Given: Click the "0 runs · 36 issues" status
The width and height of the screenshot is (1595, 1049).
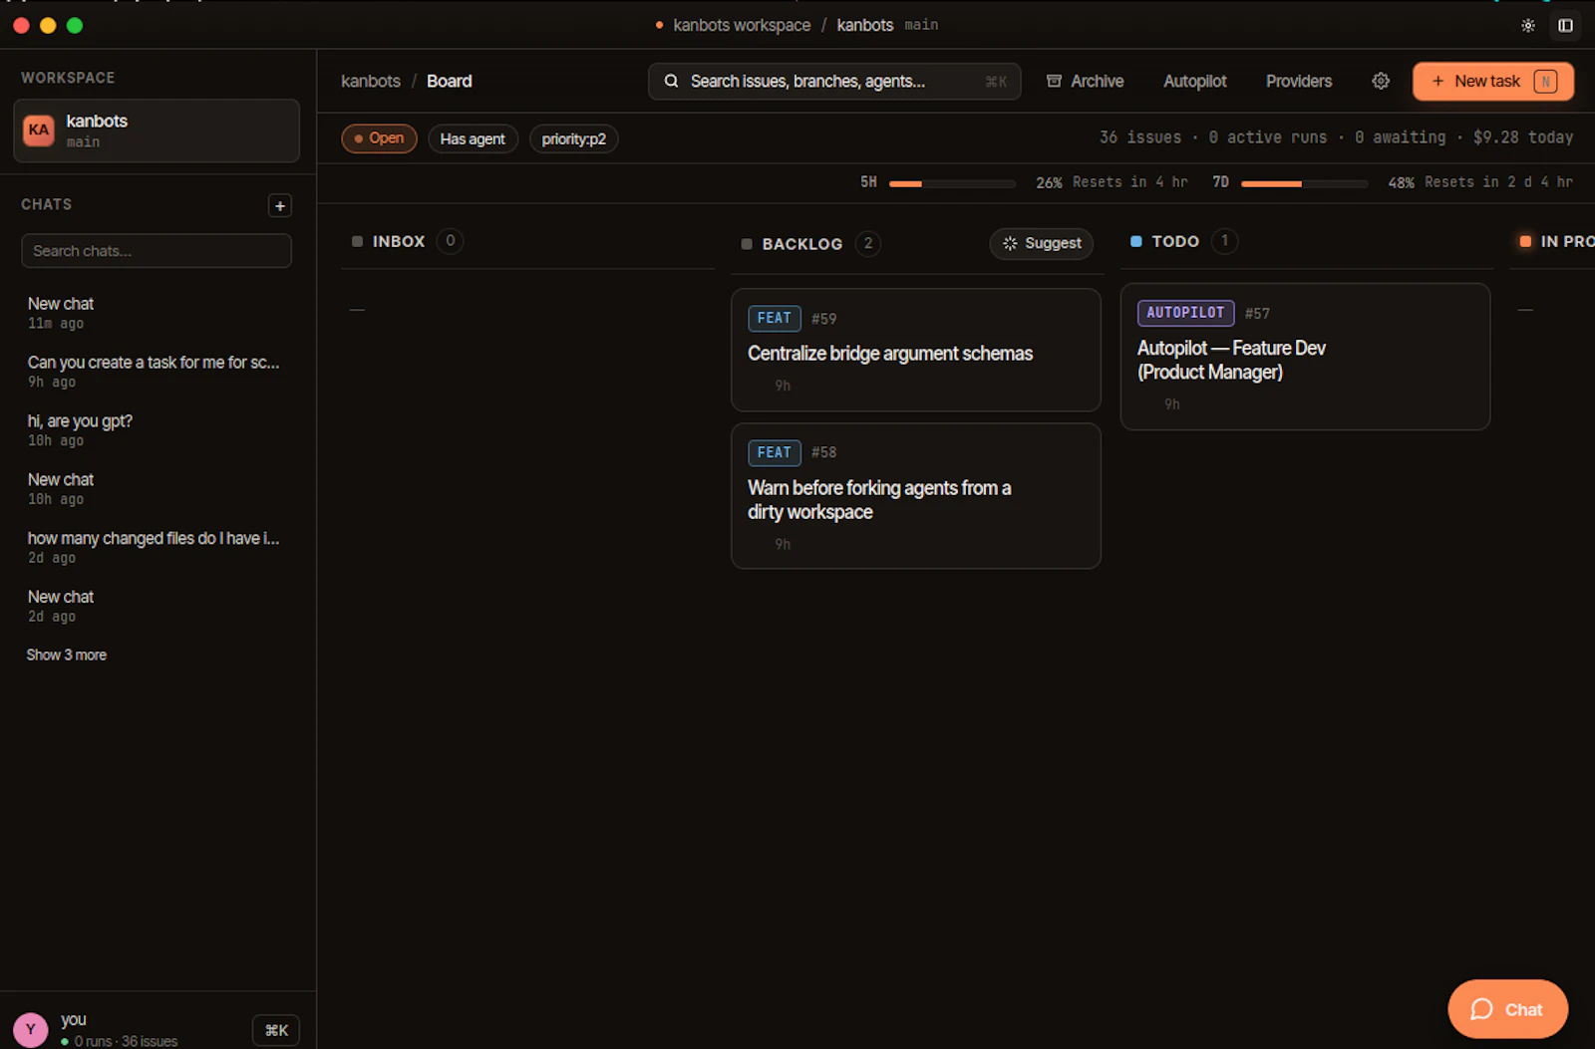Looking at the screenshot, I should pyautogui.click(x=126, y=1041).
